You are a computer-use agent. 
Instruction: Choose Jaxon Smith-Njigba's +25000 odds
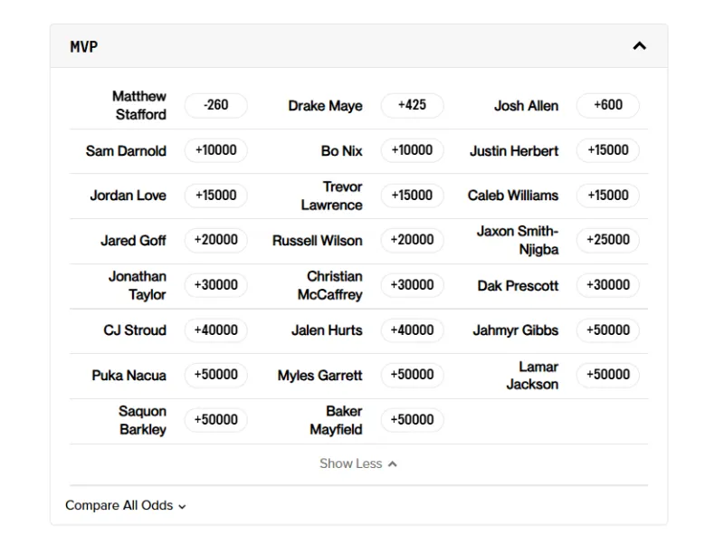[x=607, y=240]
